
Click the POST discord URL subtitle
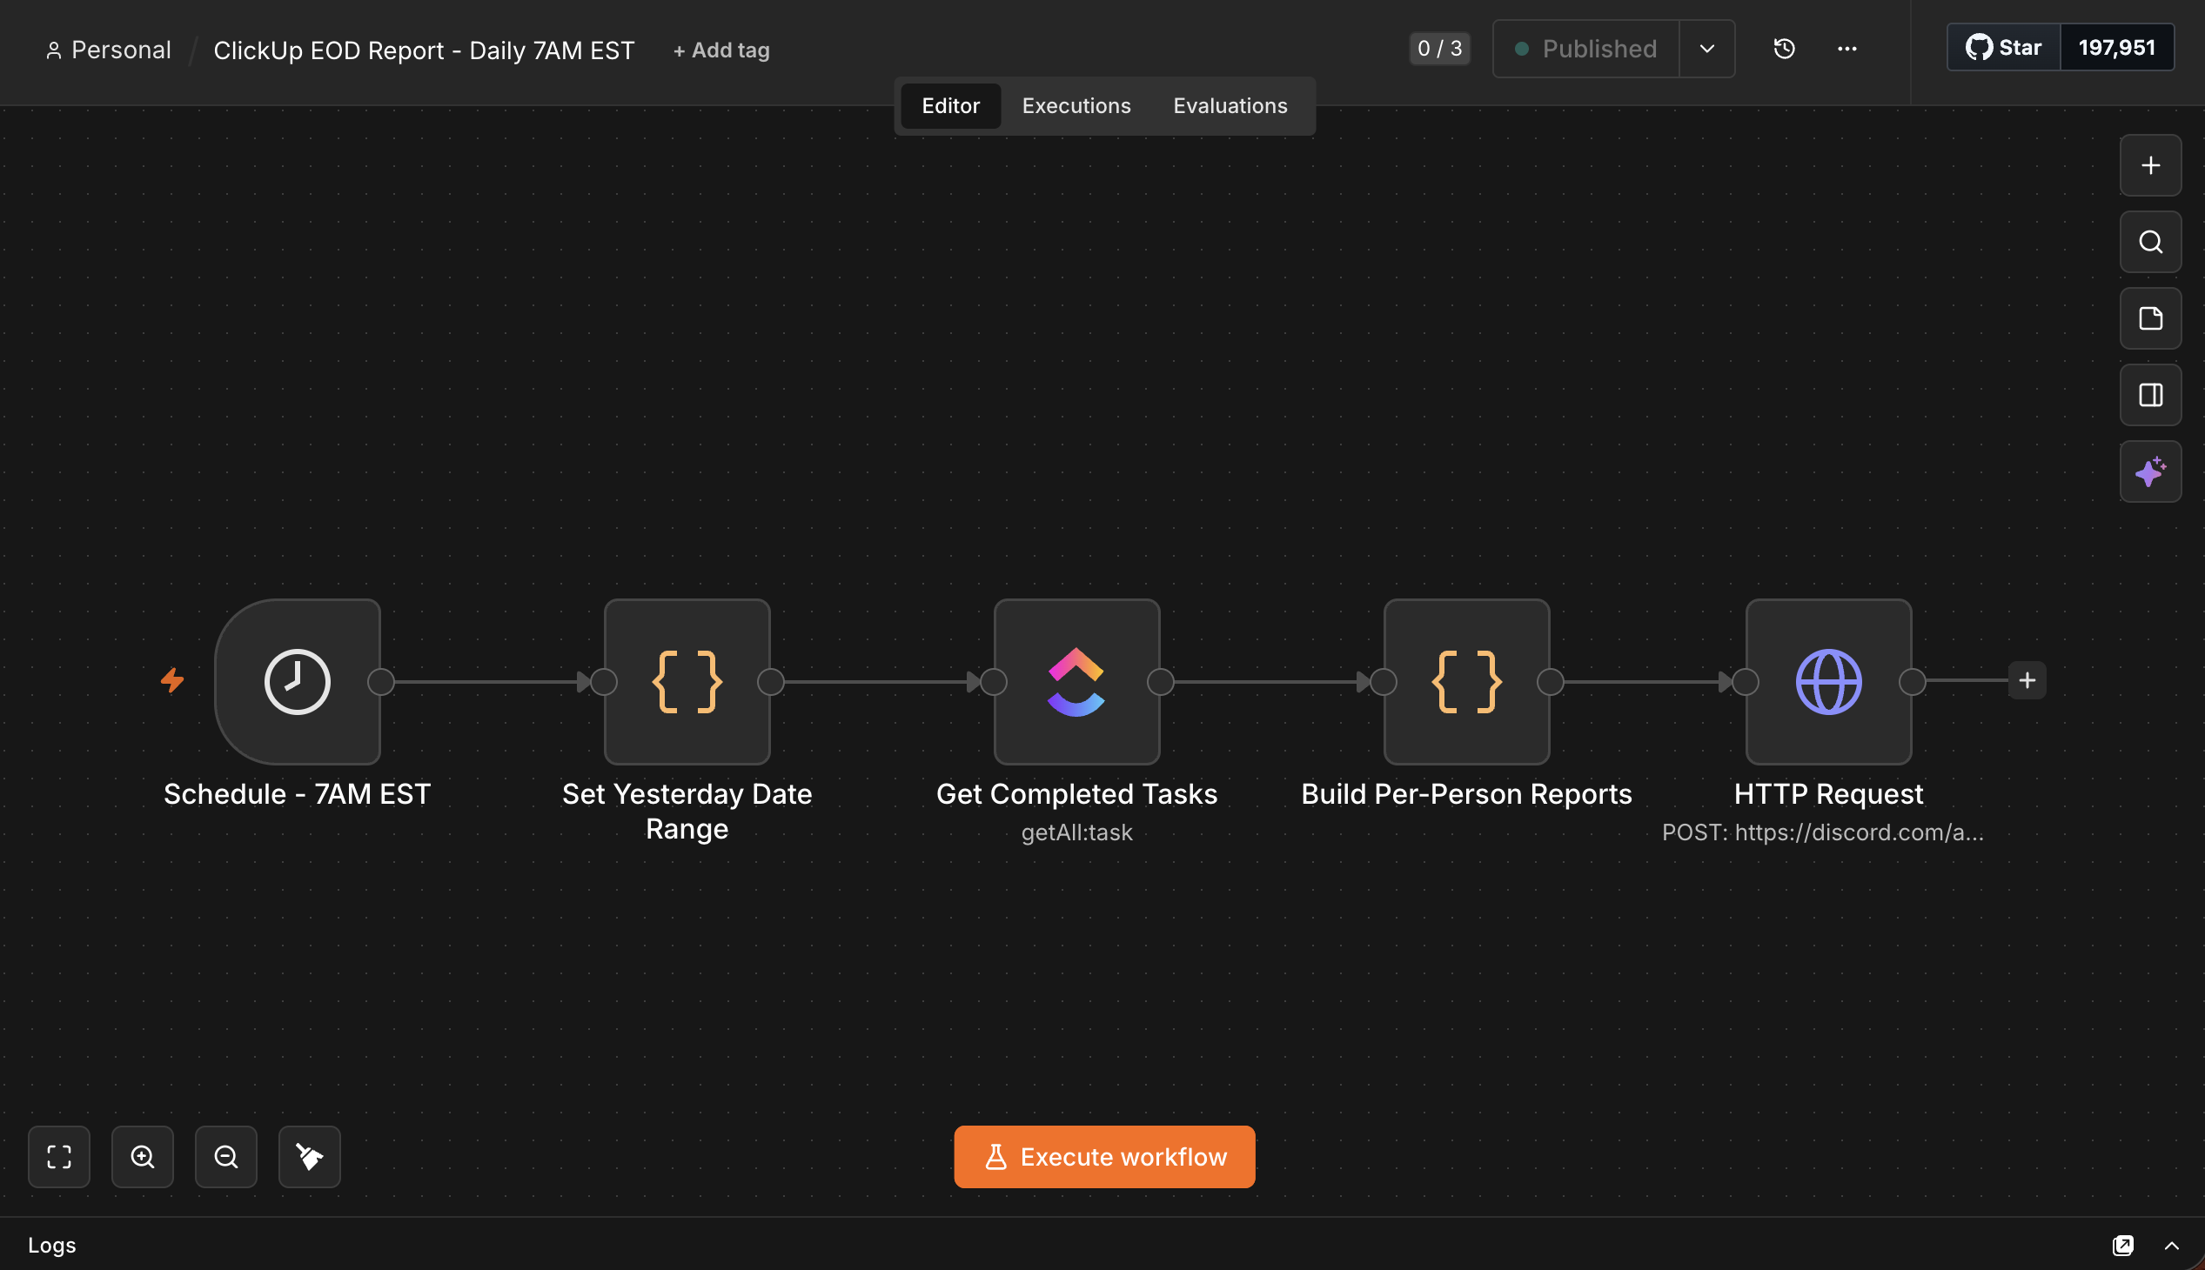click(1822, 832)
